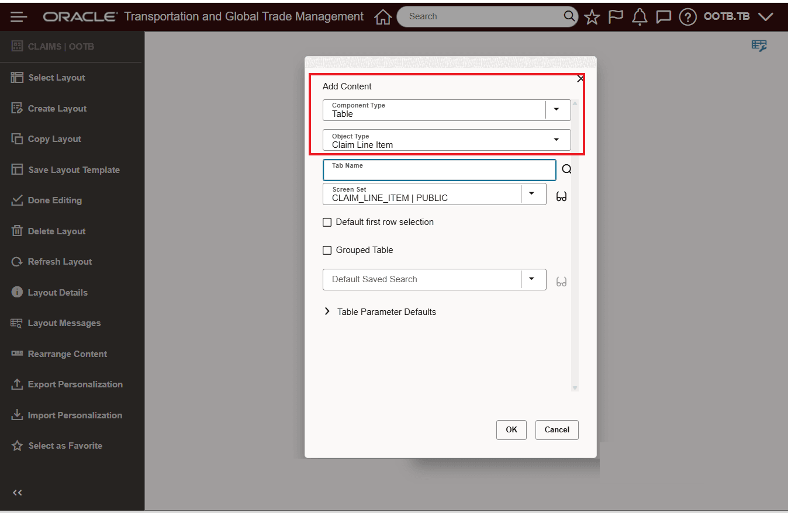Click the OK button
Screen dimensions: 788x513
(x=511, y=429)
